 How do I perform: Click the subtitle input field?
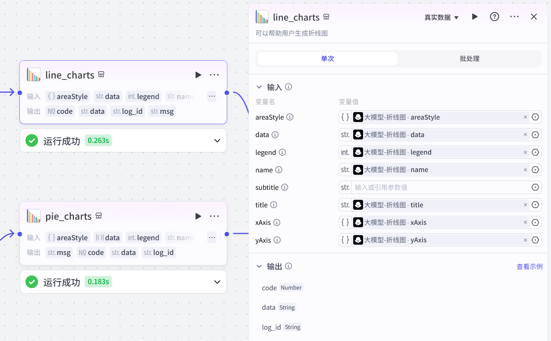click(x=429, y=187)
